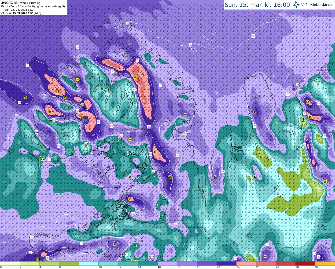Pick the 24–26 legend color swatch

pos(246,263)
